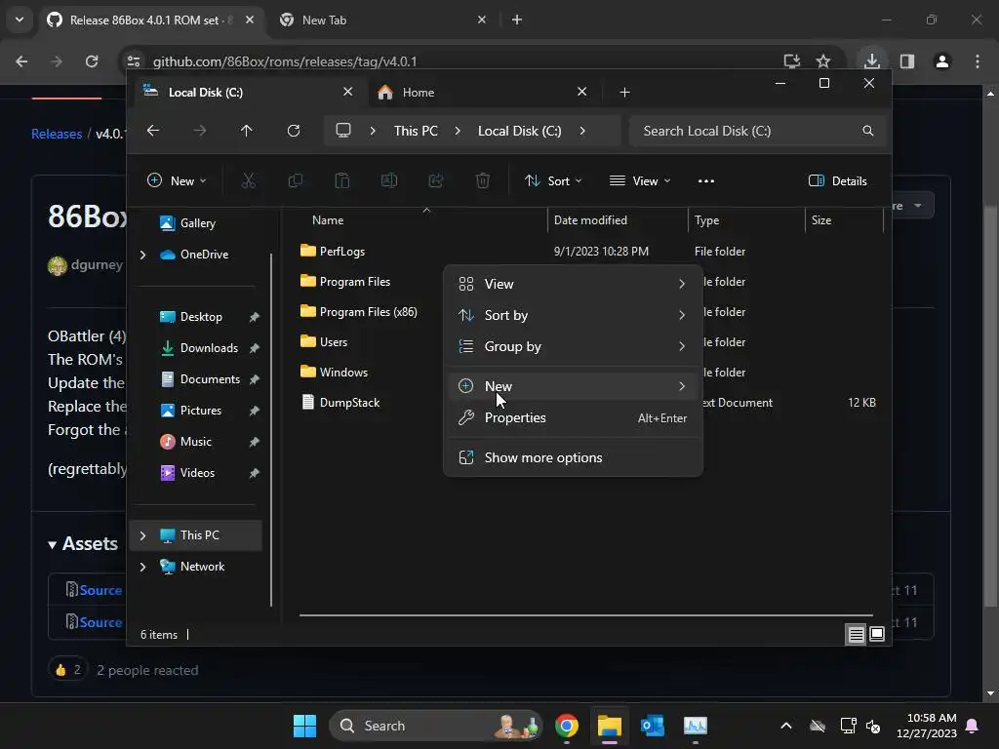Image resolution: width=999 pixels, height=749 pixels.
Task: Click the Cut scissors icon in Explorer toolbar
Action: [249, 180]
